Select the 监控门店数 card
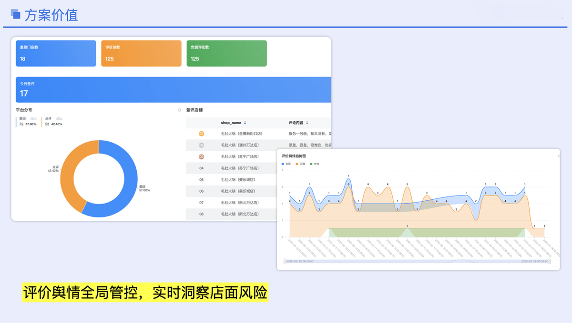 (x=55, y=53)
